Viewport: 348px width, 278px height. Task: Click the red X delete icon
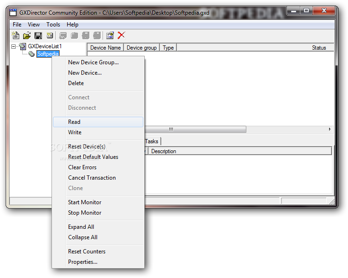[122, 35]
